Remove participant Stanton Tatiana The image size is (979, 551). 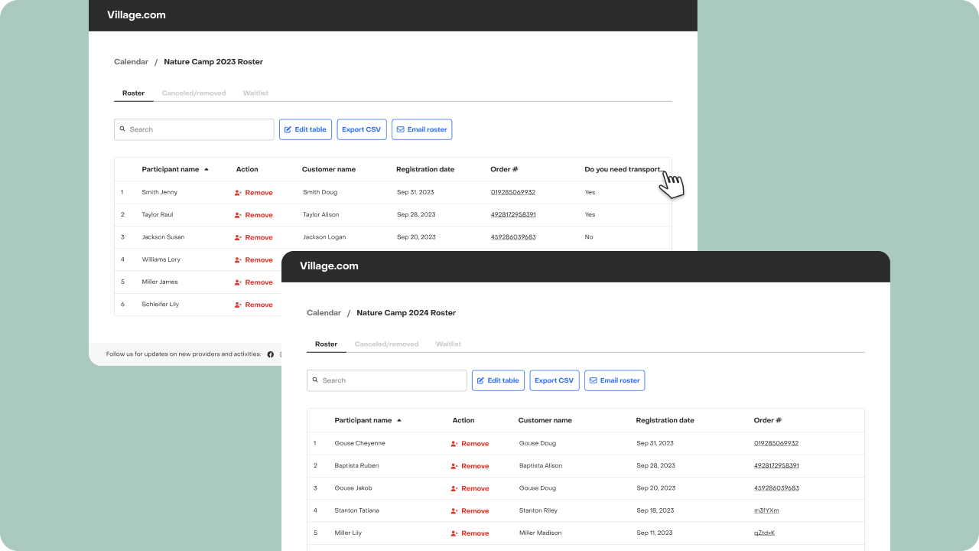(470, 511)
